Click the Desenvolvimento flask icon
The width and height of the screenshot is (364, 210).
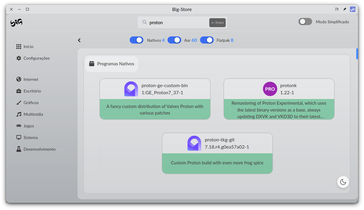point(19,149)
